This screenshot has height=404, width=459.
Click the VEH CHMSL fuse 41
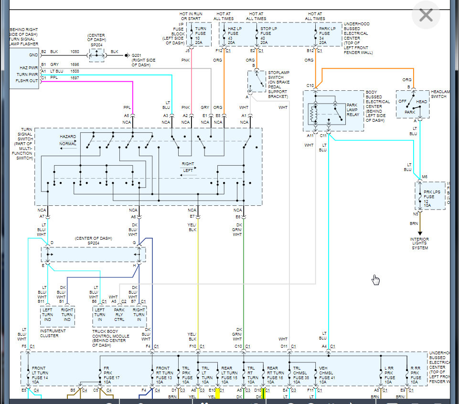[x=325, y=375]
